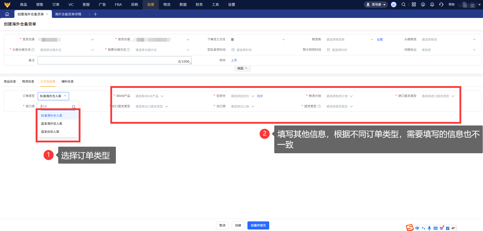Open the 头程物流 dropdown

(448, 40)
